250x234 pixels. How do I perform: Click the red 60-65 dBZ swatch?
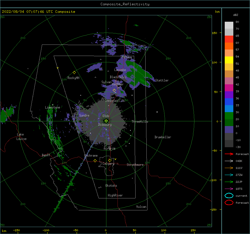[229, 39]
